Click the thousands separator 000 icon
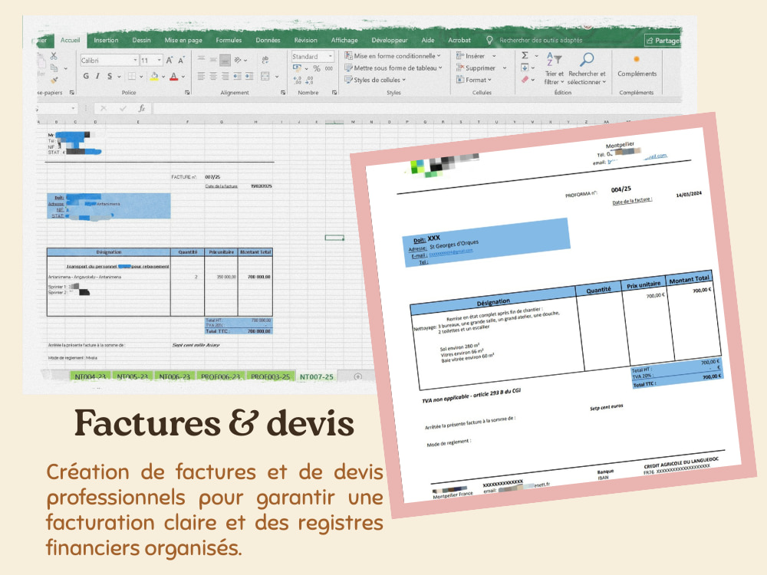The image size is (767, 575). pyautogui.click(x=329, y=68)
